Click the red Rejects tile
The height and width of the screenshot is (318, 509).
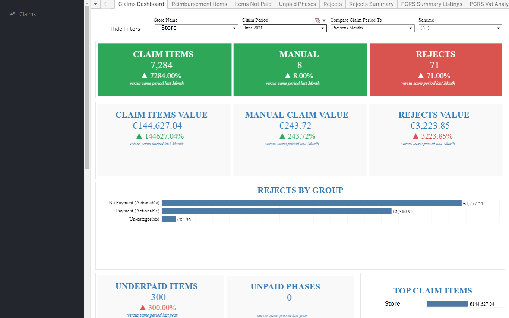[x=436, y=70]
